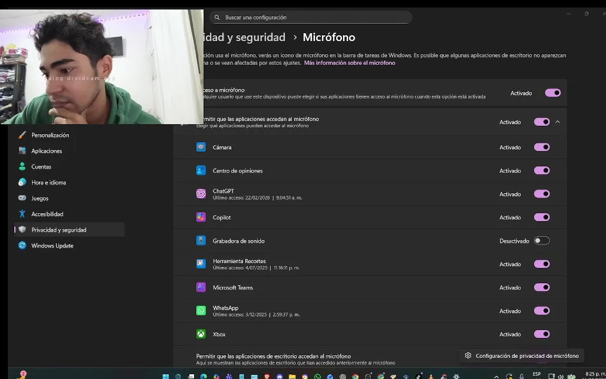
Task: Turn off the Copilot microphone toggle
Action: (541, 217)
